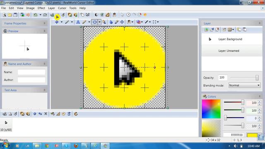This screenshot has height=149, width=265.
Task: Click the clock icon in the top toolbar
Action: click(x=128, y=15)
